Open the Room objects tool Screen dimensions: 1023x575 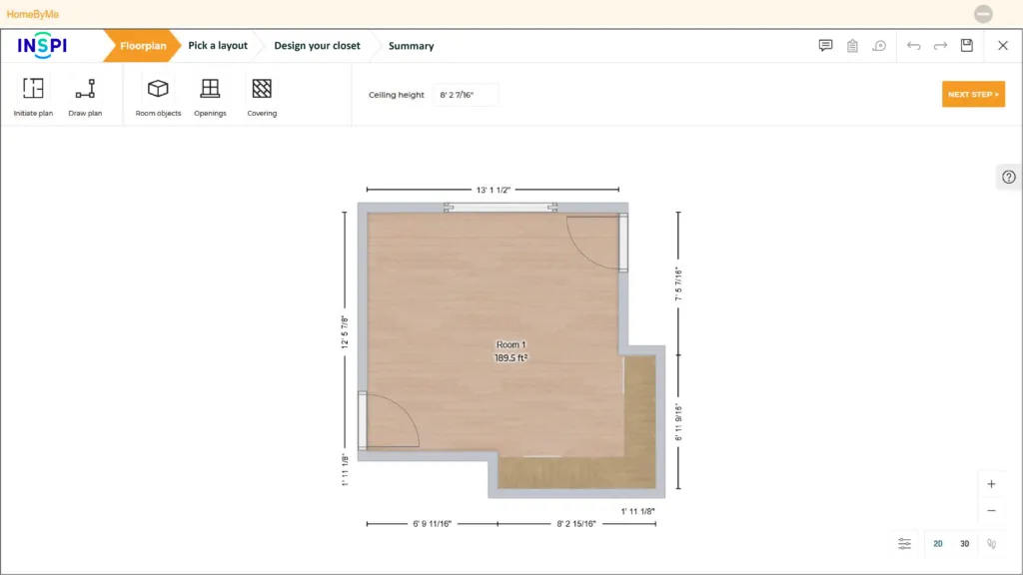158,95
